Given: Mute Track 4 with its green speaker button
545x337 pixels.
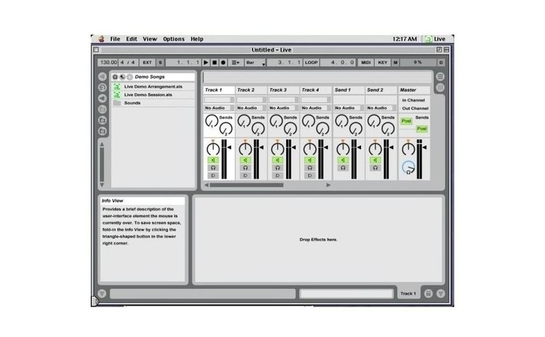Looking at the screenshot, I should click(310, 160).
